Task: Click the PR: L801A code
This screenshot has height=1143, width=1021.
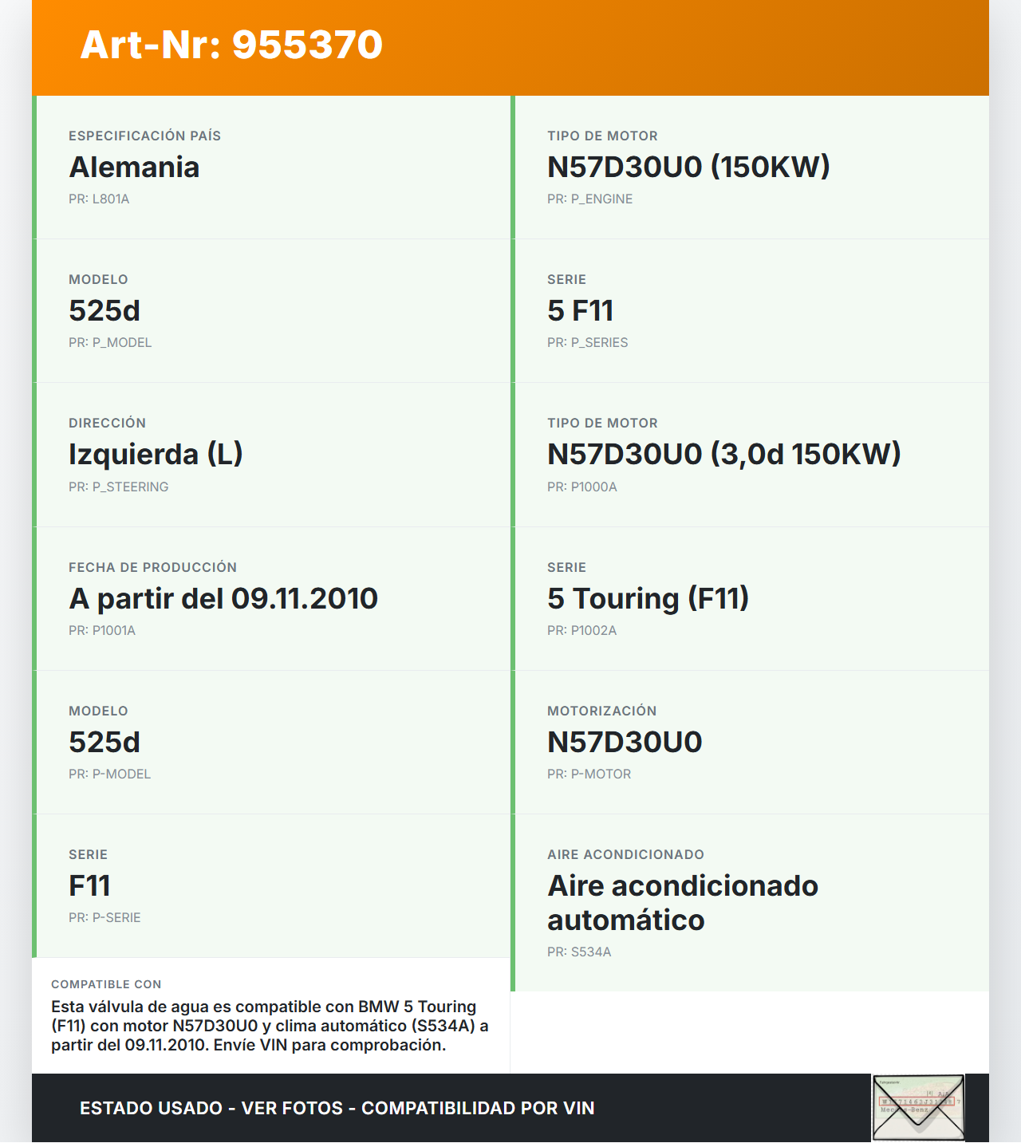Action: pos(99,199)
